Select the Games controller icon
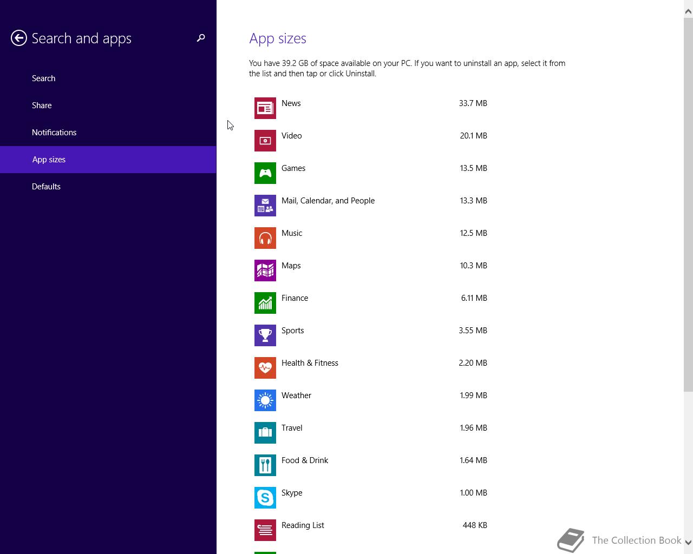693x554 pixels. [265, 173]
